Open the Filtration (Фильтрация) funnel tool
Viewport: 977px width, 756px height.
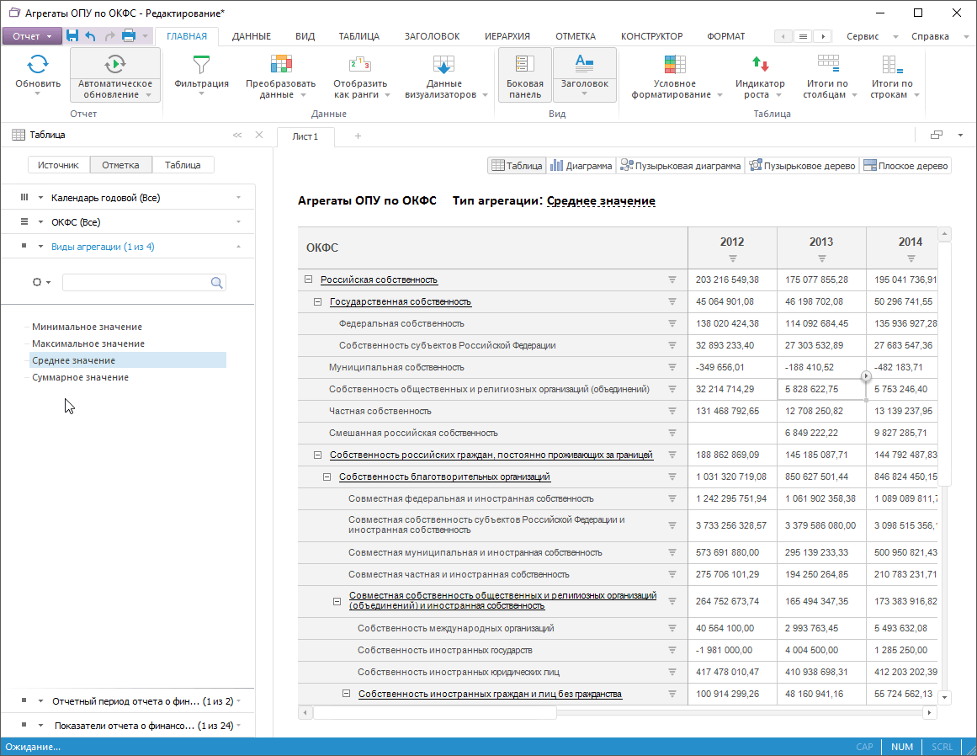click(x=201, y=65)
